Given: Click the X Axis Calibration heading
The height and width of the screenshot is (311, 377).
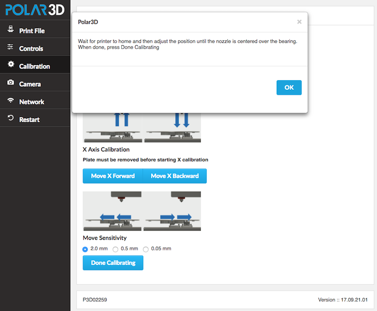Looking at the screenshot, I should click(x=106, y=150).
